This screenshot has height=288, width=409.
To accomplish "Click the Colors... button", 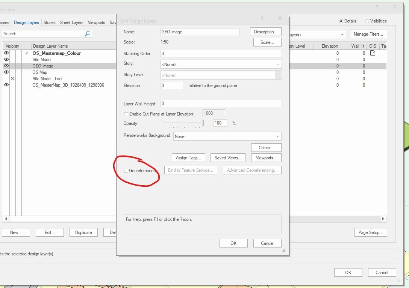I will (267, 148).
